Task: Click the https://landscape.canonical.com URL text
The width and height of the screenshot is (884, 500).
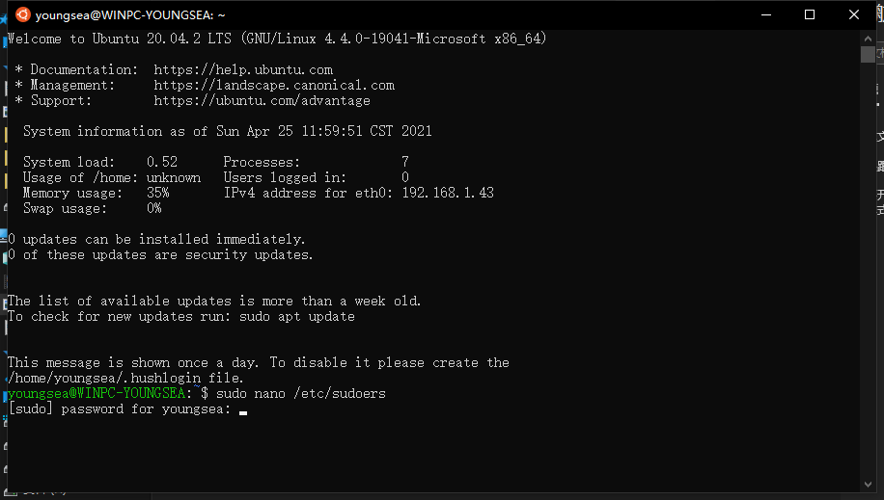Action: [x=274, y=85]
